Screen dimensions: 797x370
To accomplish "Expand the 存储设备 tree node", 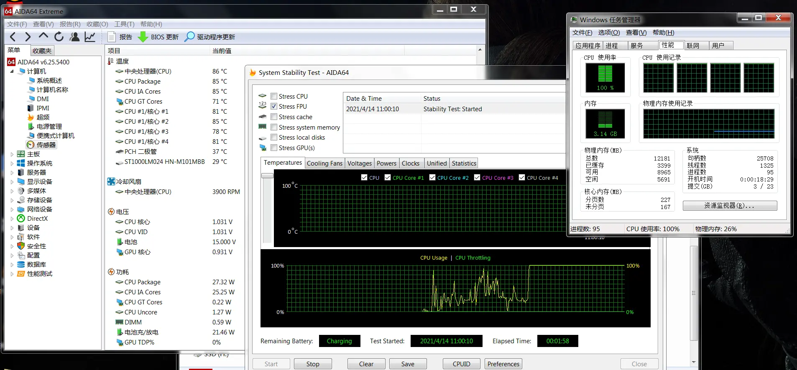I will (12, 200).
